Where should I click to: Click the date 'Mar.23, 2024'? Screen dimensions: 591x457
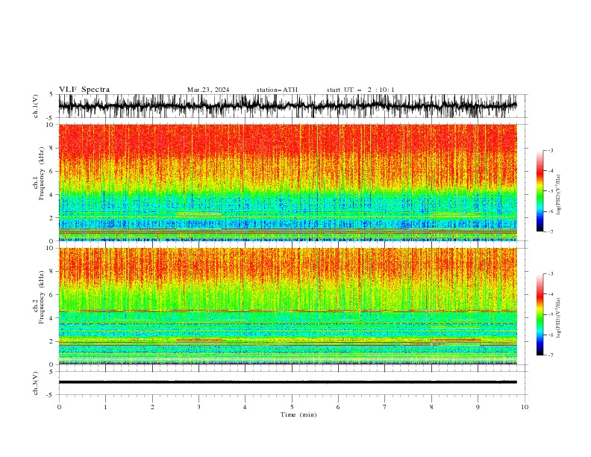click(x=208, y=90)
